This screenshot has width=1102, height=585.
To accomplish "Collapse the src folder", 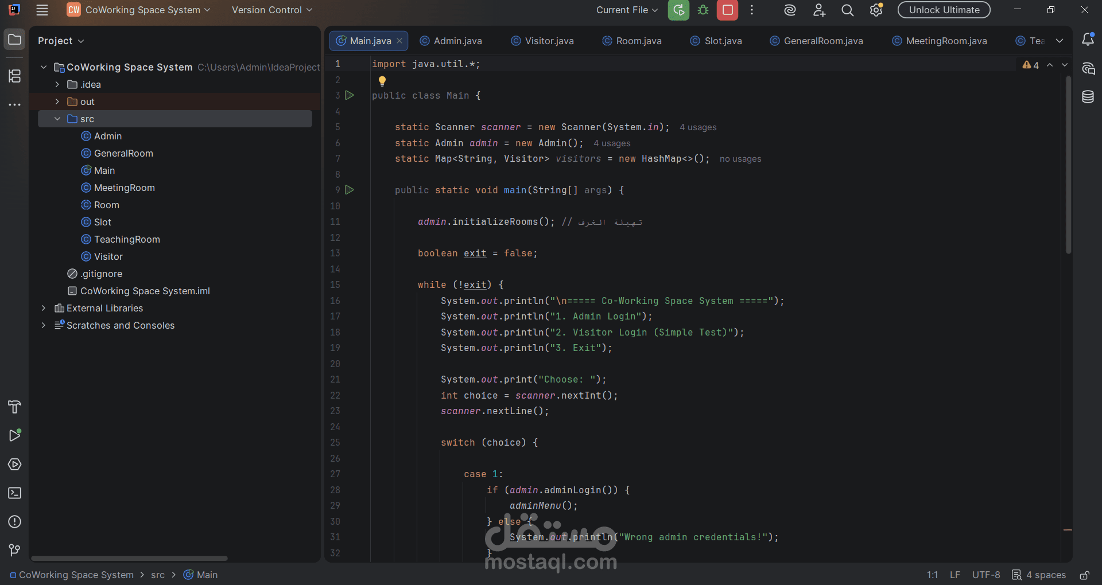I will point(57,119).
